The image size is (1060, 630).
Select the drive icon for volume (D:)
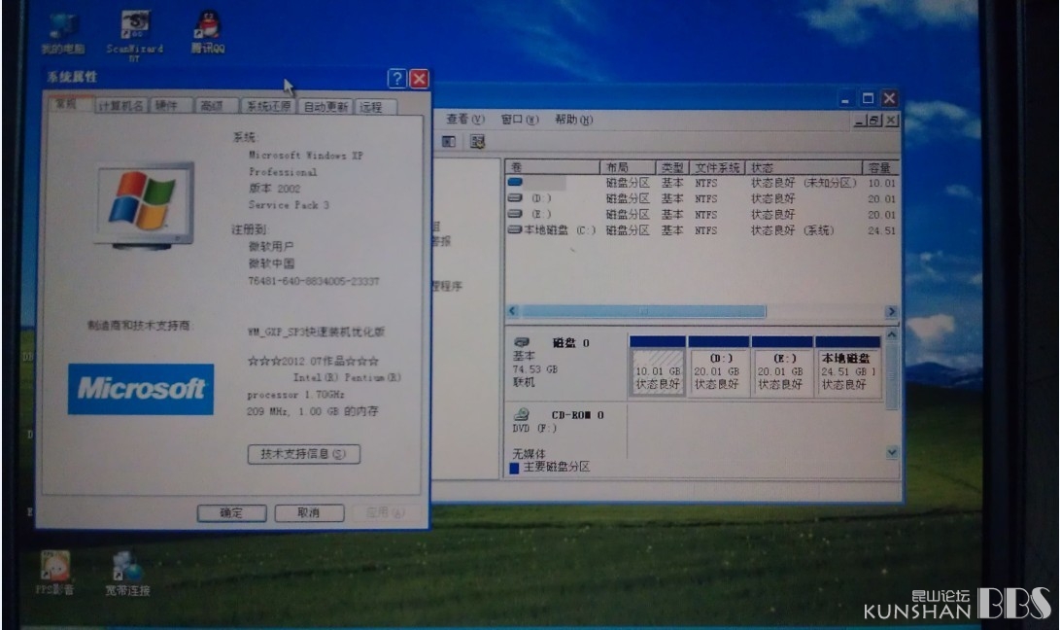(515, 198)
